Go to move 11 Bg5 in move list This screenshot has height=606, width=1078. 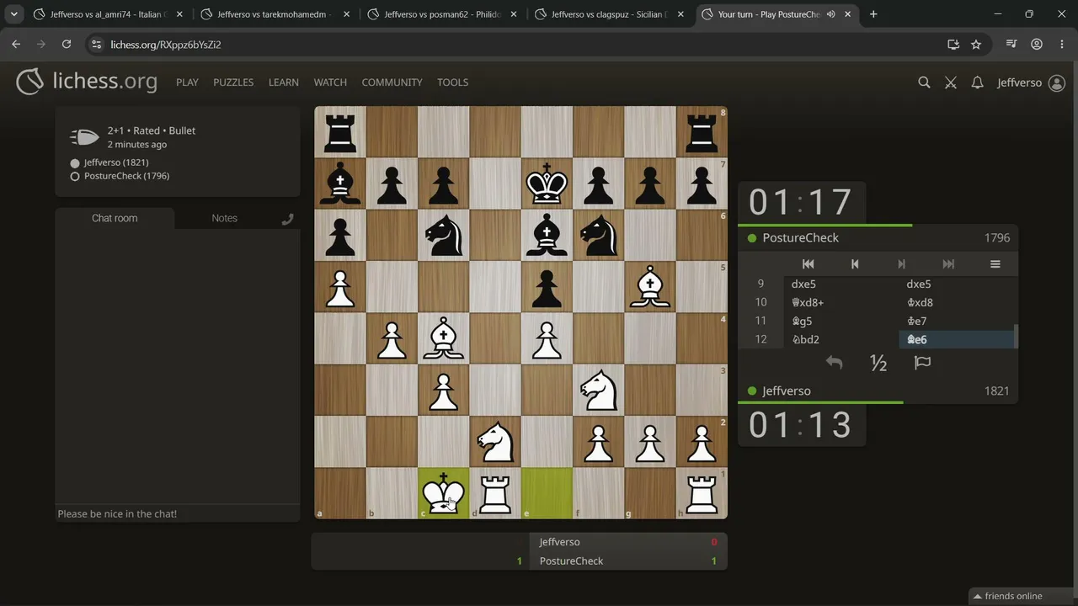[x=842, y=321]
